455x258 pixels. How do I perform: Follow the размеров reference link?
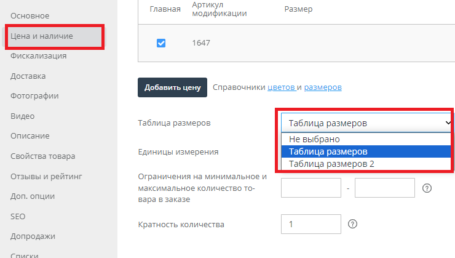(x=323, y=87)
